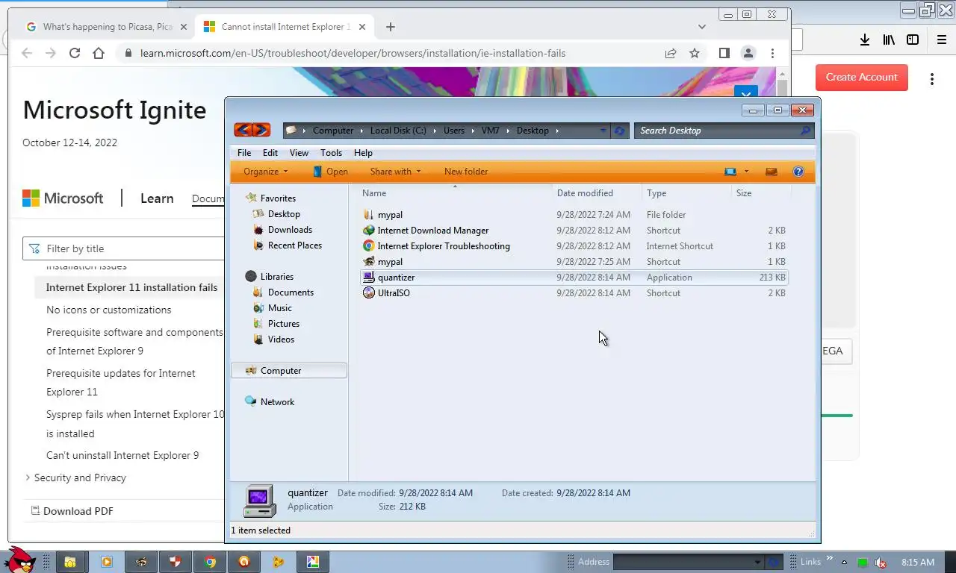Viewport: 956px width, 573px height.
Task: Bookmark this page with the Chrome star
Action: coord(695,53)
